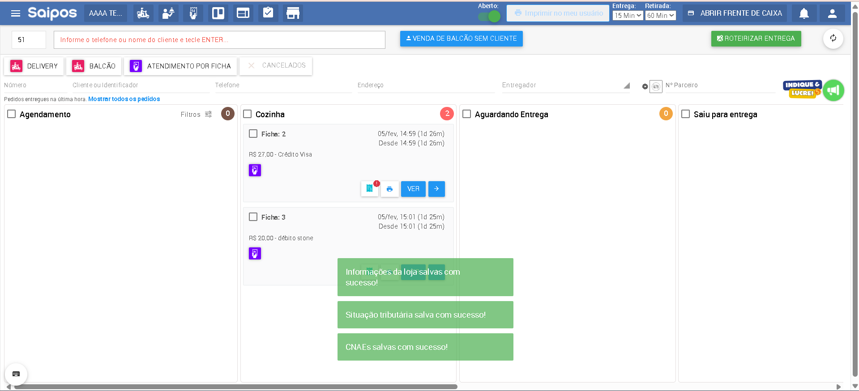The image size is (859, 391).
Task: Click VENDA DE BALCÃO SEM CLIENTE button
Action: coord(462,38)
